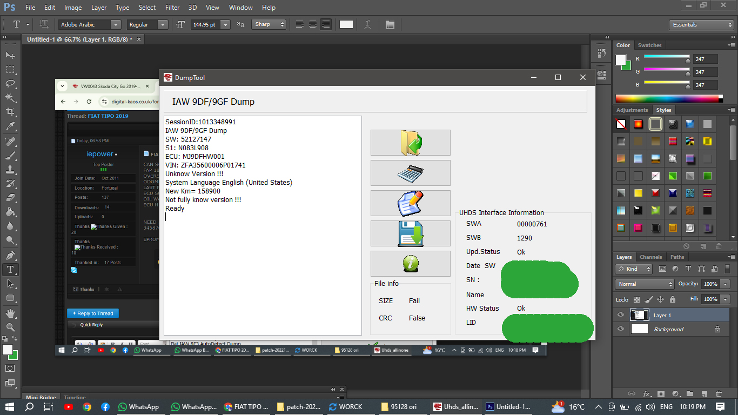Open WhatsApp from the Windows taskbar

coord(139,407)
